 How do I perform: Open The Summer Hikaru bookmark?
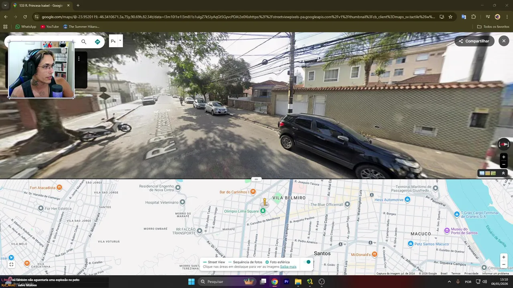pyautogui.click(x=81, y=26)
